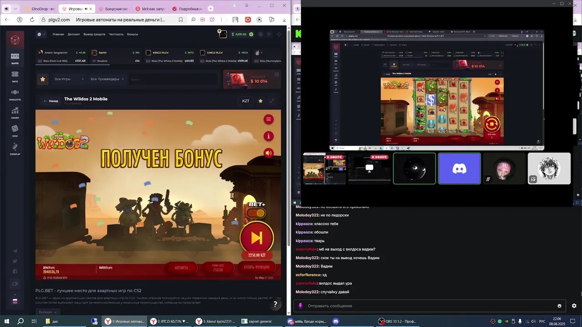Open Roulette section in casino sidebar

point(15,94)
